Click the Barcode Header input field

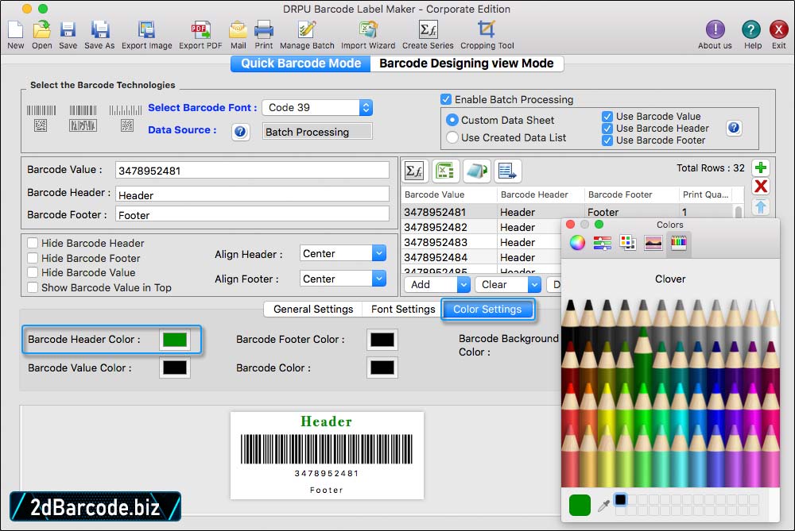pyautogui.click(x=252, y=195)
